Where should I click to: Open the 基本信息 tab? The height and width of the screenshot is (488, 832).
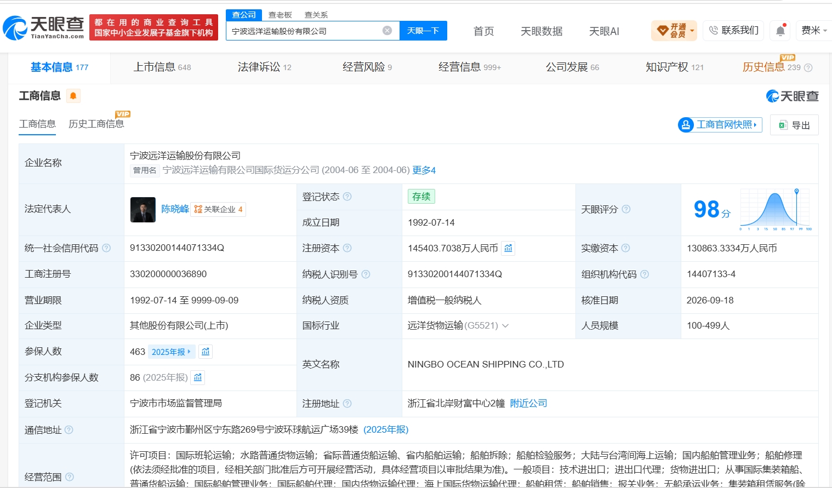pyautogui.click(x=59, y=67)
